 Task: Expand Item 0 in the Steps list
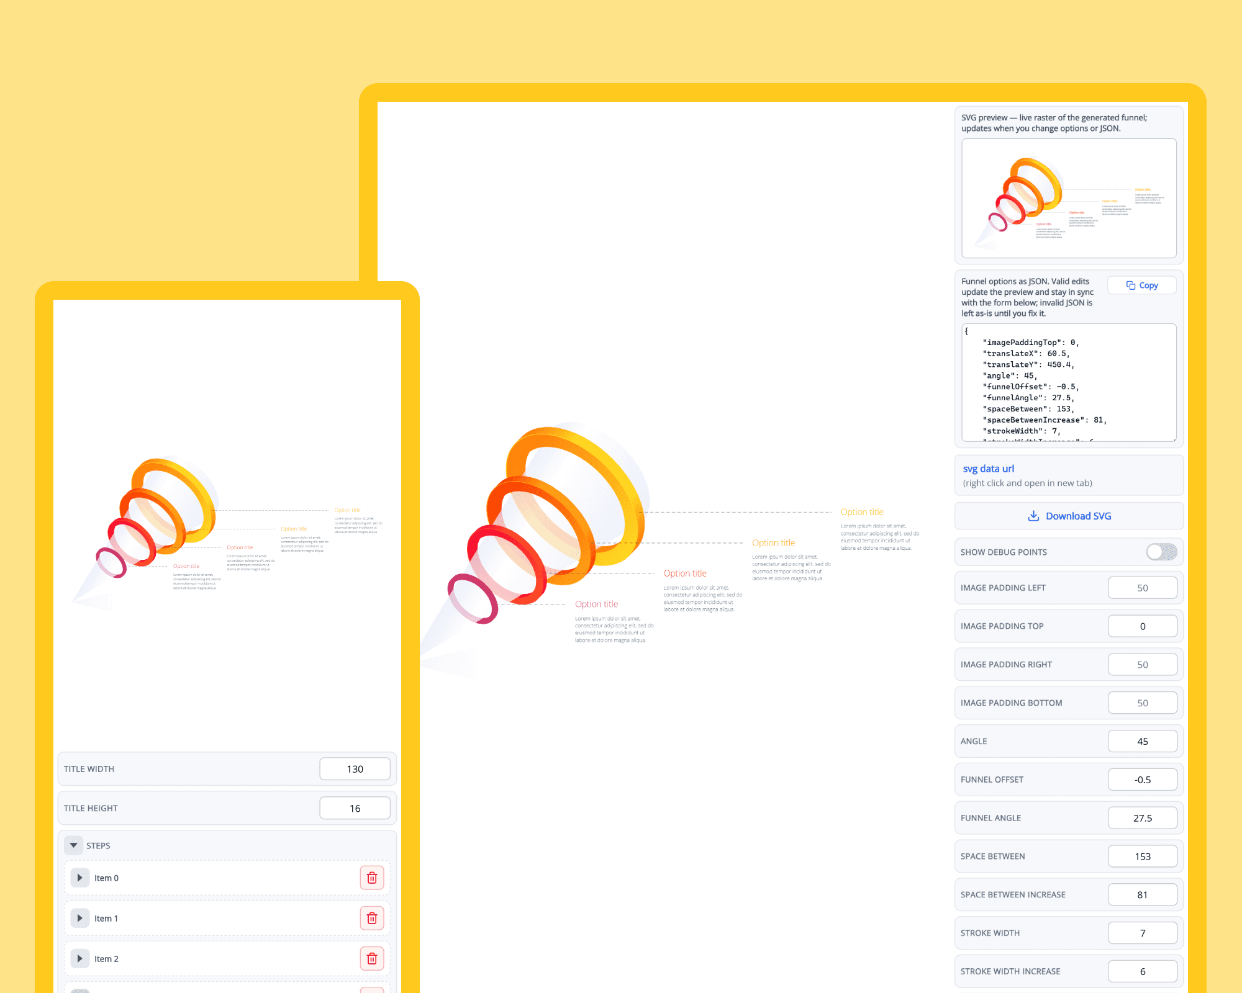(x=79, y=878)
